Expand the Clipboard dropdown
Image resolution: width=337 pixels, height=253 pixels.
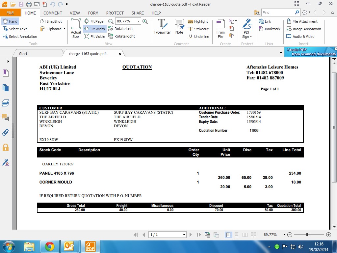coord(64,29)
